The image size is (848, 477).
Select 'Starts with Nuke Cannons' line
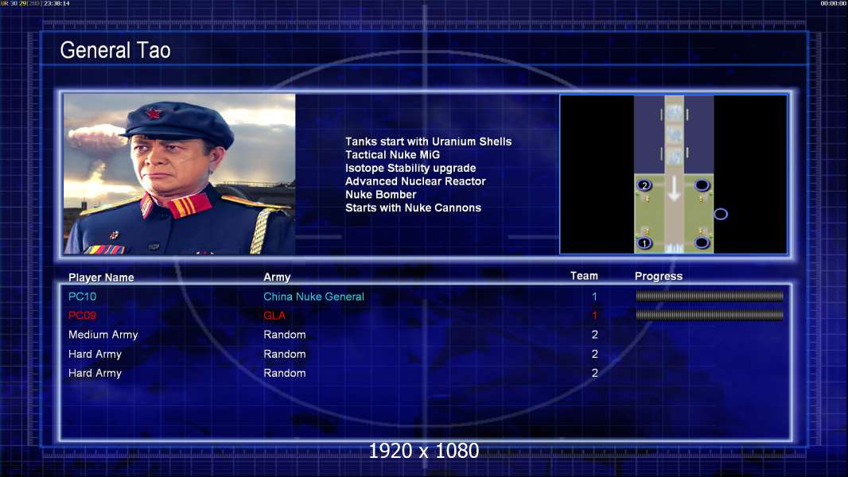pyautogui.click(x=413, y=207)
